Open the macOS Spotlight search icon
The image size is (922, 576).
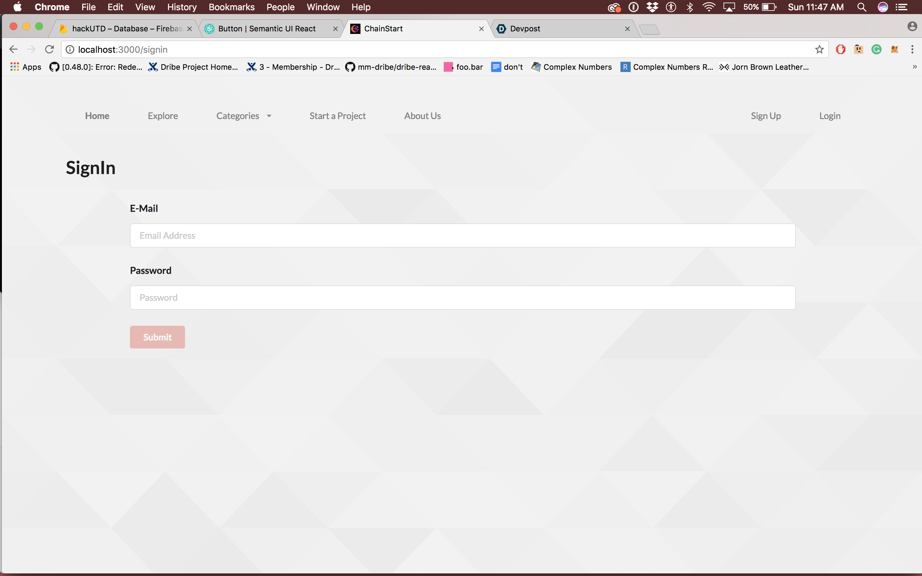click(x=862, y=7)
